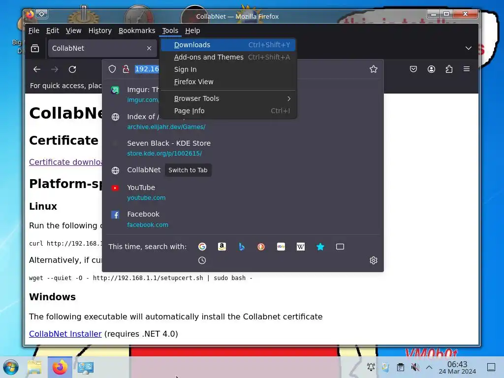
Task: Open the Certificate download link
Action: [x=65, y=162]
